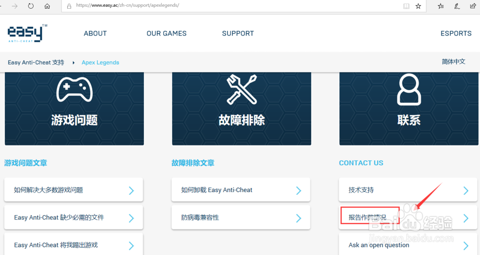Click chevron on 技术支持 row
The height and width of the screenshot is (255, 480).
click(466, 190)
